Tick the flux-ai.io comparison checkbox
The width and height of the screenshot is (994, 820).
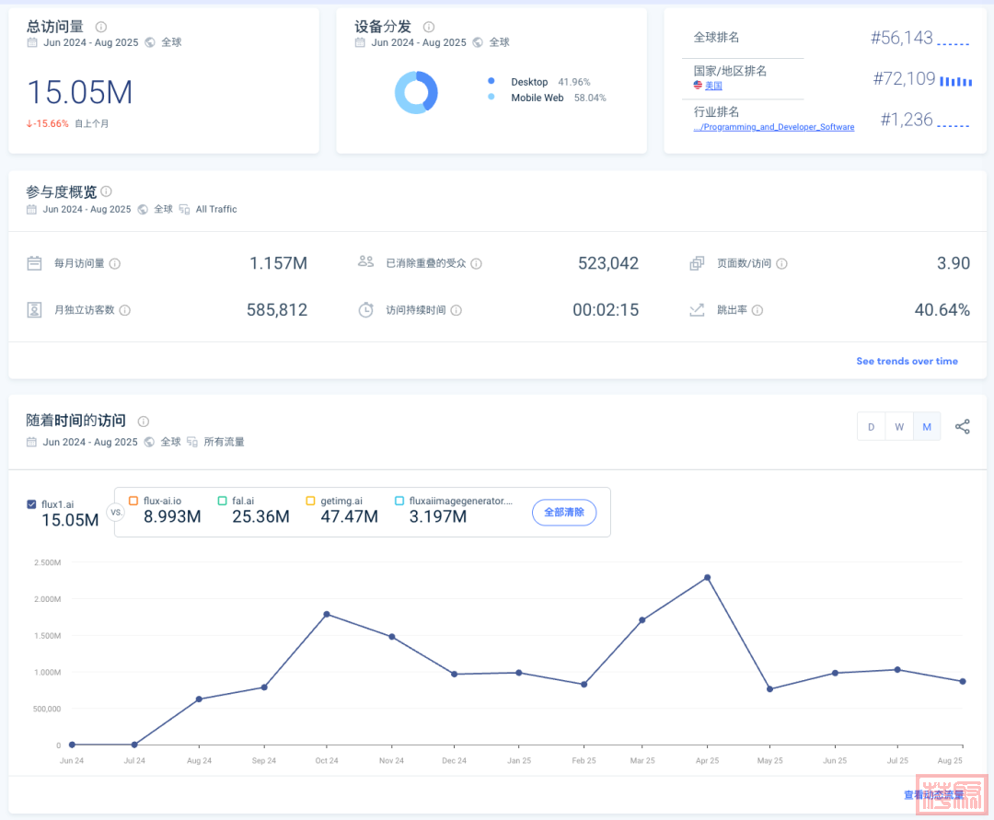(x=133, y=501)
